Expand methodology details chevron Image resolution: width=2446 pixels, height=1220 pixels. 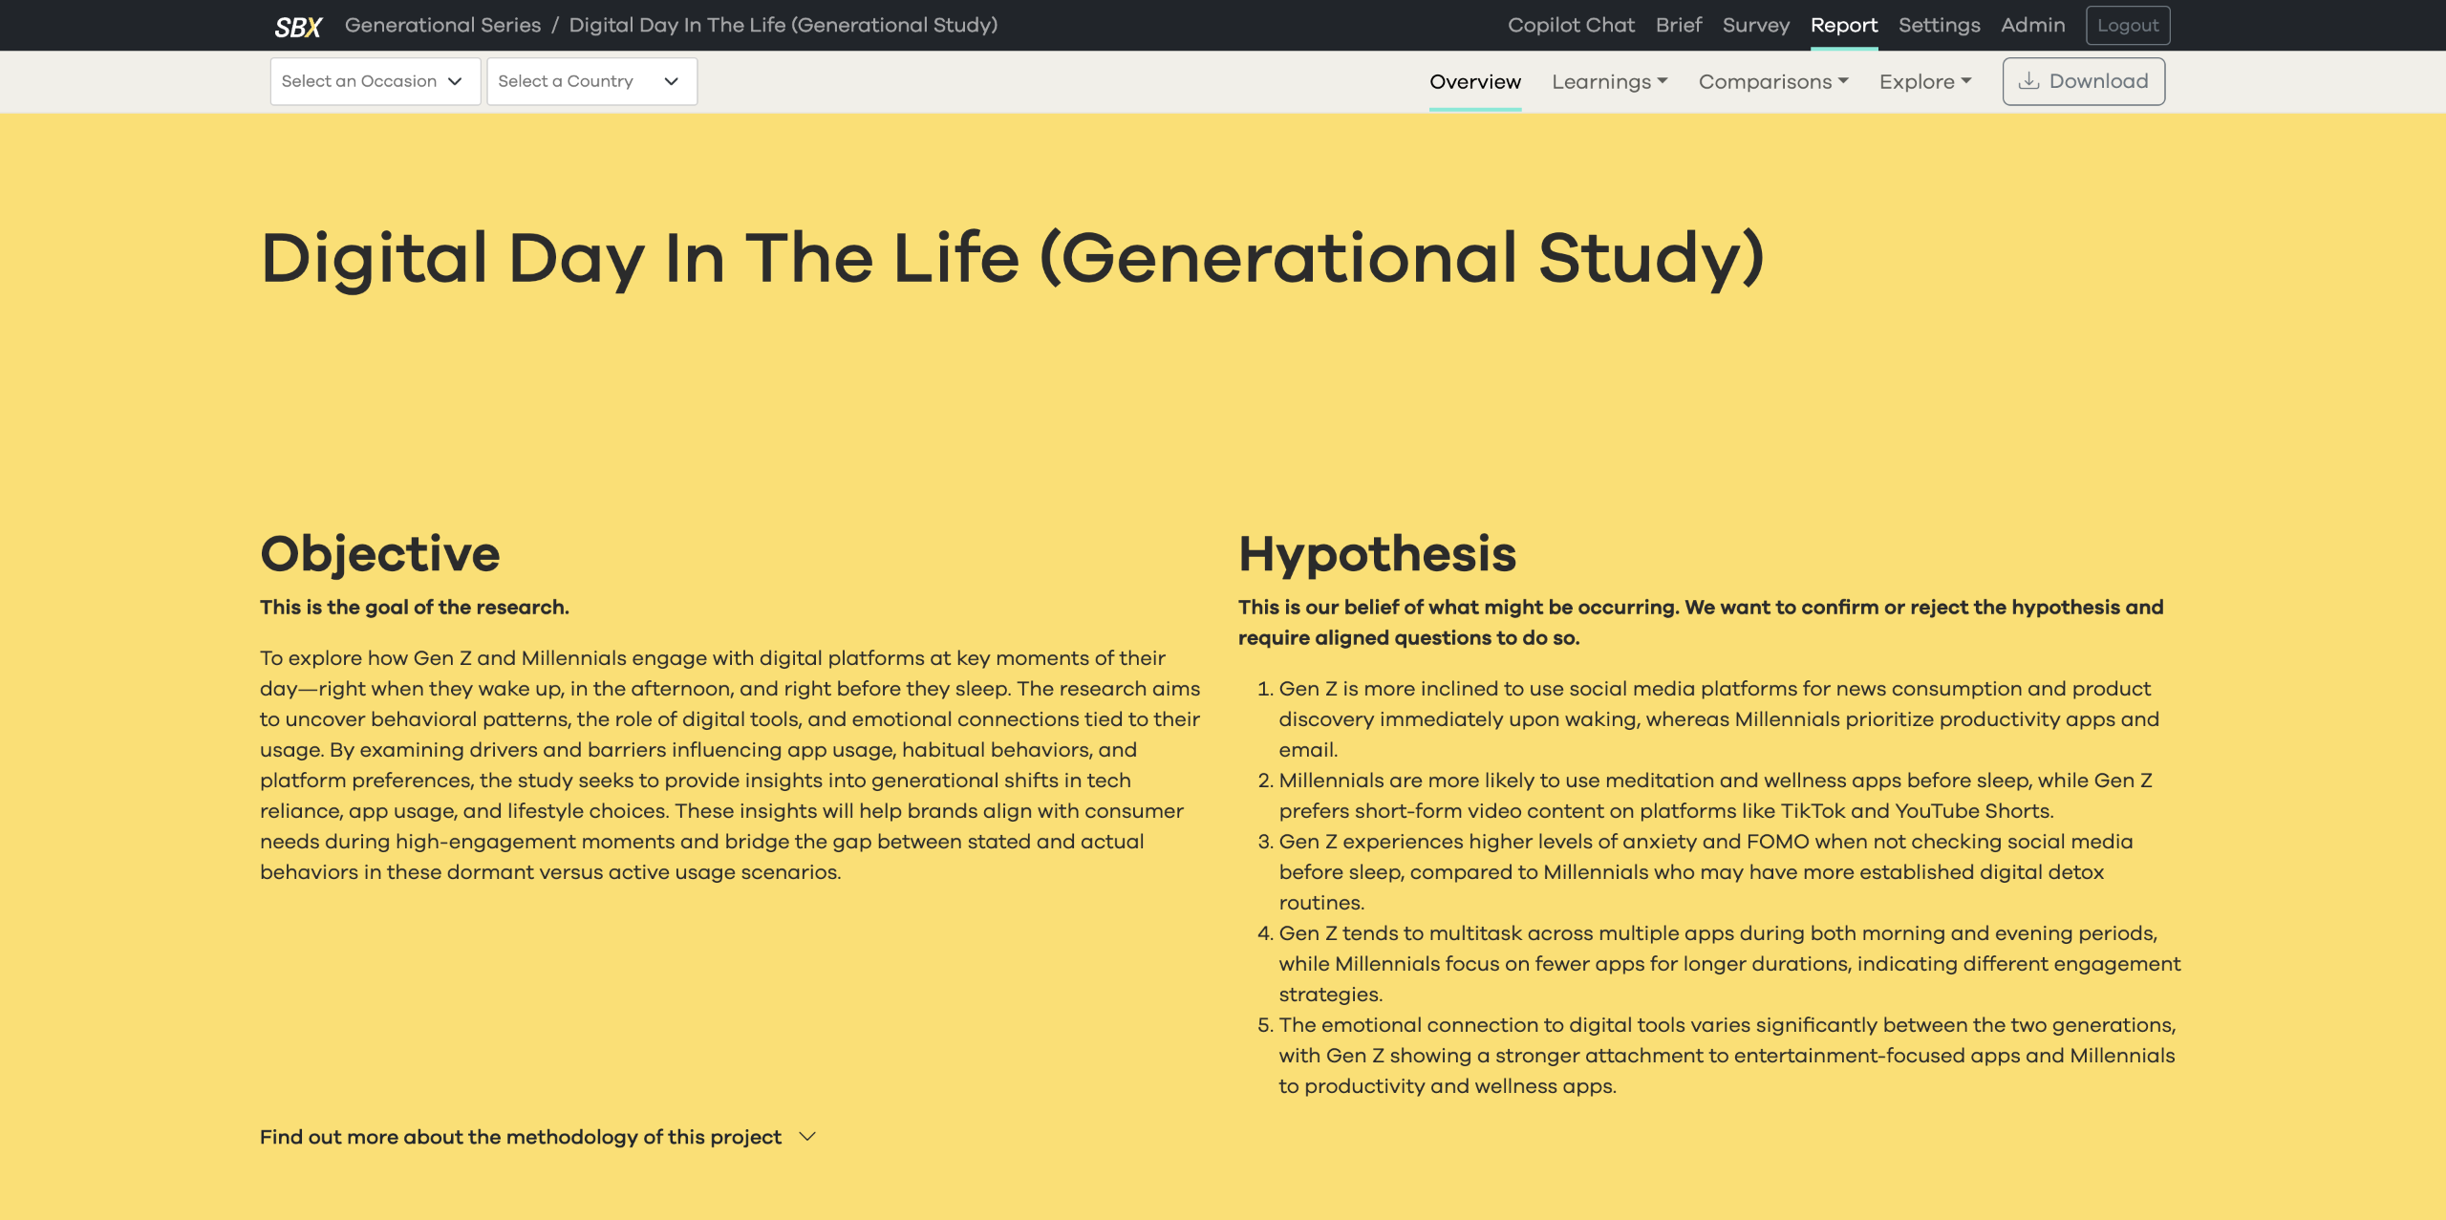(x=807, y=1137)
